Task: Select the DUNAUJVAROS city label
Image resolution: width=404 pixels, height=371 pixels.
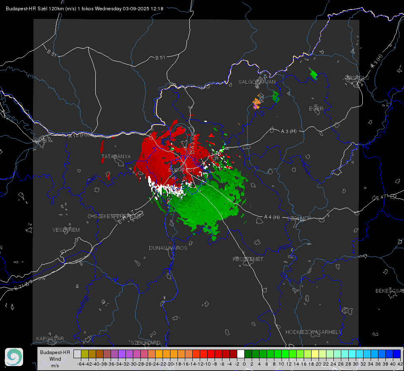Action: coord(168,248)
